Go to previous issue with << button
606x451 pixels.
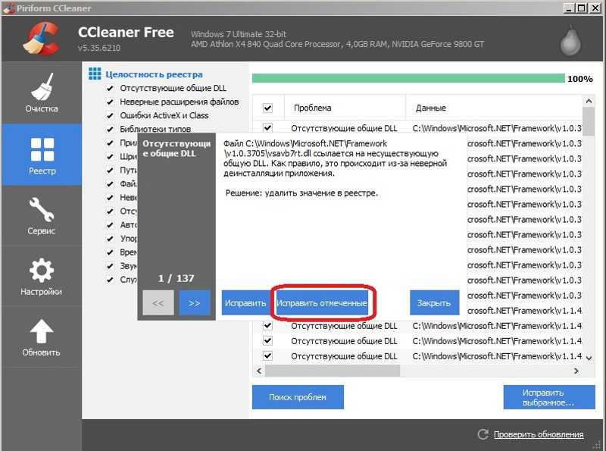[x=158, y=303]
